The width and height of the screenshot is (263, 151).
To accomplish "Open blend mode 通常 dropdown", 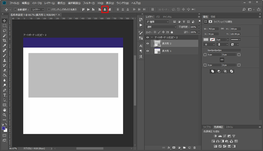I will click(x=161, y=27).
